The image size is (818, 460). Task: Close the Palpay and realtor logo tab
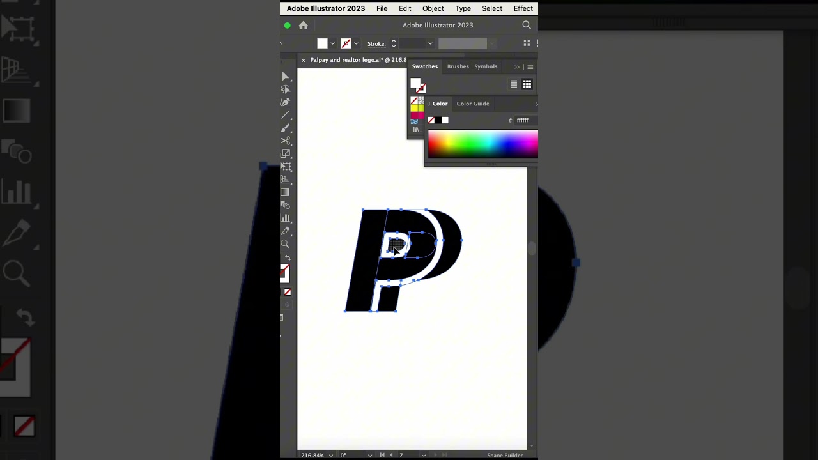304,60
